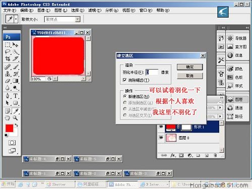Viewport: 252px width, 189px height.
Task: Open the tool preset picker arrow
Action: click(16, 19)
